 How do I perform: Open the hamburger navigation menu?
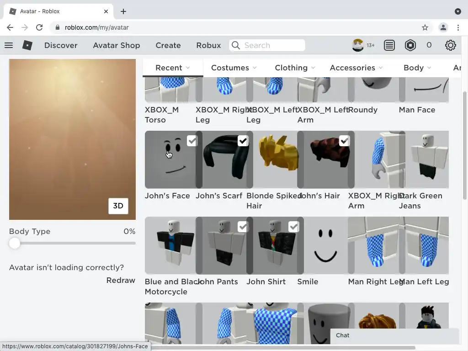click(9, 45)
